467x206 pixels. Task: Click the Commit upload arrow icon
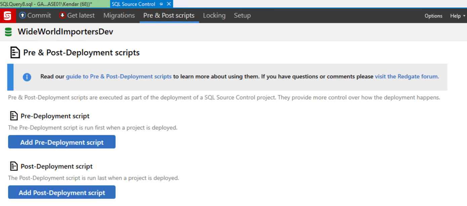click(x=22, y=15)
